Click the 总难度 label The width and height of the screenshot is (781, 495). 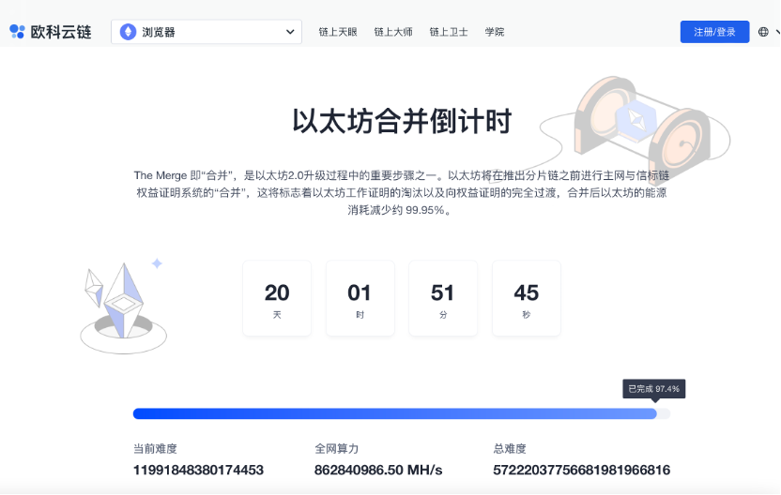tap(510, 449)
